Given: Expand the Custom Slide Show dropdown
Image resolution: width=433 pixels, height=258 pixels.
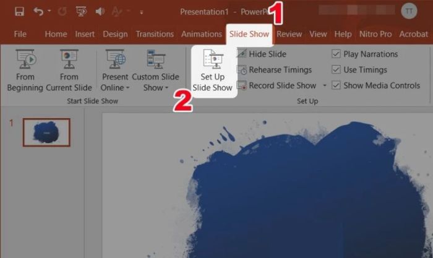Looking at the screenshot, I should point(166,88).
